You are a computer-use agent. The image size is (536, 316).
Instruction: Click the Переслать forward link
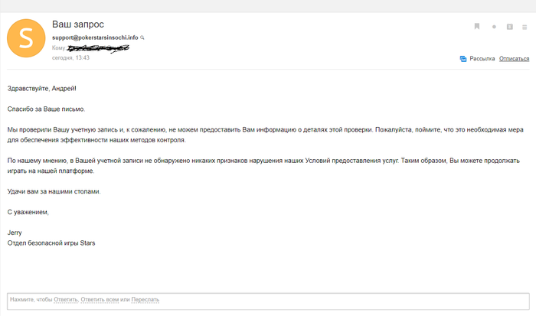pos(145,300)
